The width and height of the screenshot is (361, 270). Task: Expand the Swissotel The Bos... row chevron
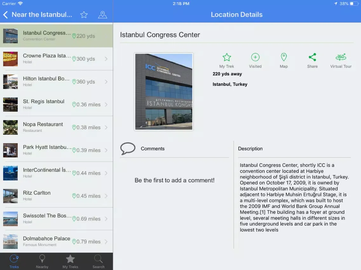106,219
